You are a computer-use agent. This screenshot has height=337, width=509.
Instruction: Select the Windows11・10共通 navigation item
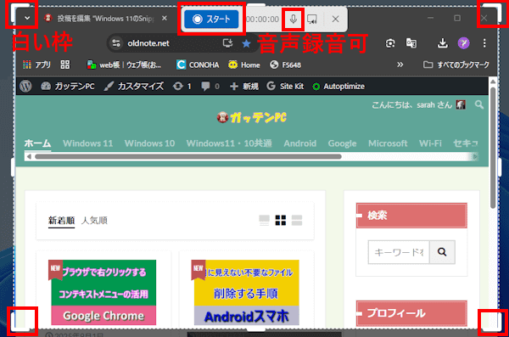(229, 143)
